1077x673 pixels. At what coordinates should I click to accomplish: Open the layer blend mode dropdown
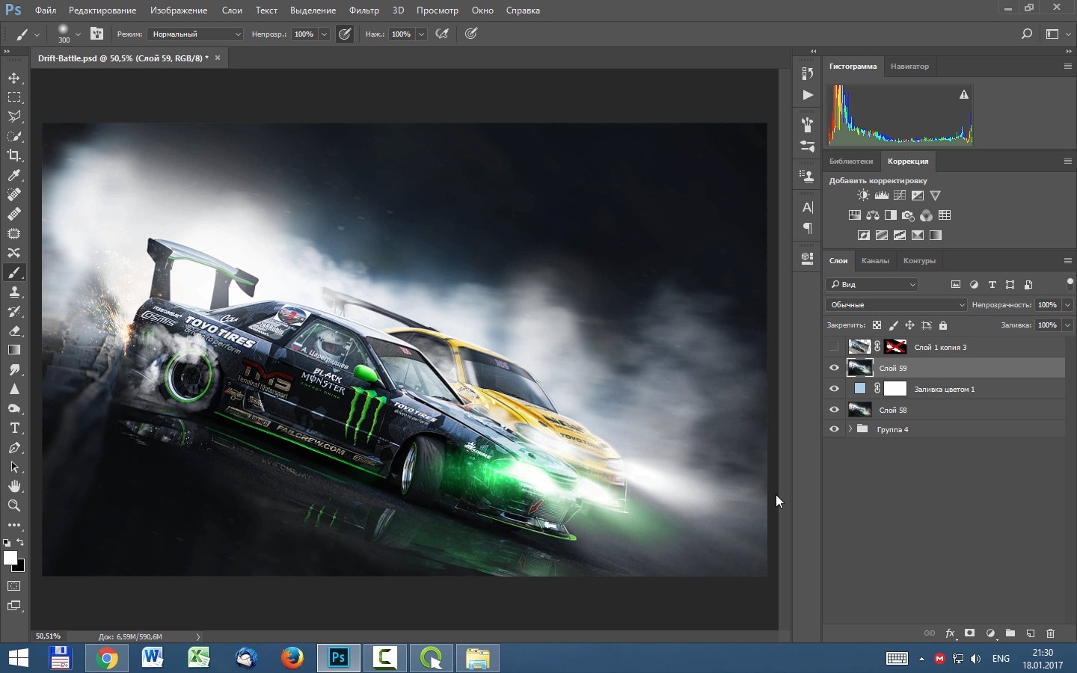coord(896,304)
